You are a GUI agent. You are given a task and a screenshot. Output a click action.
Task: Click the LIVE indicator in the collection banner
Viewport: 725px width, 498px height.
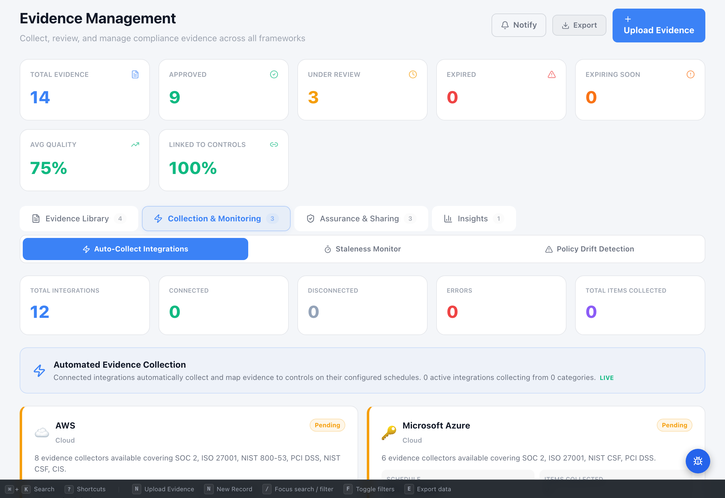coord(606,377)
